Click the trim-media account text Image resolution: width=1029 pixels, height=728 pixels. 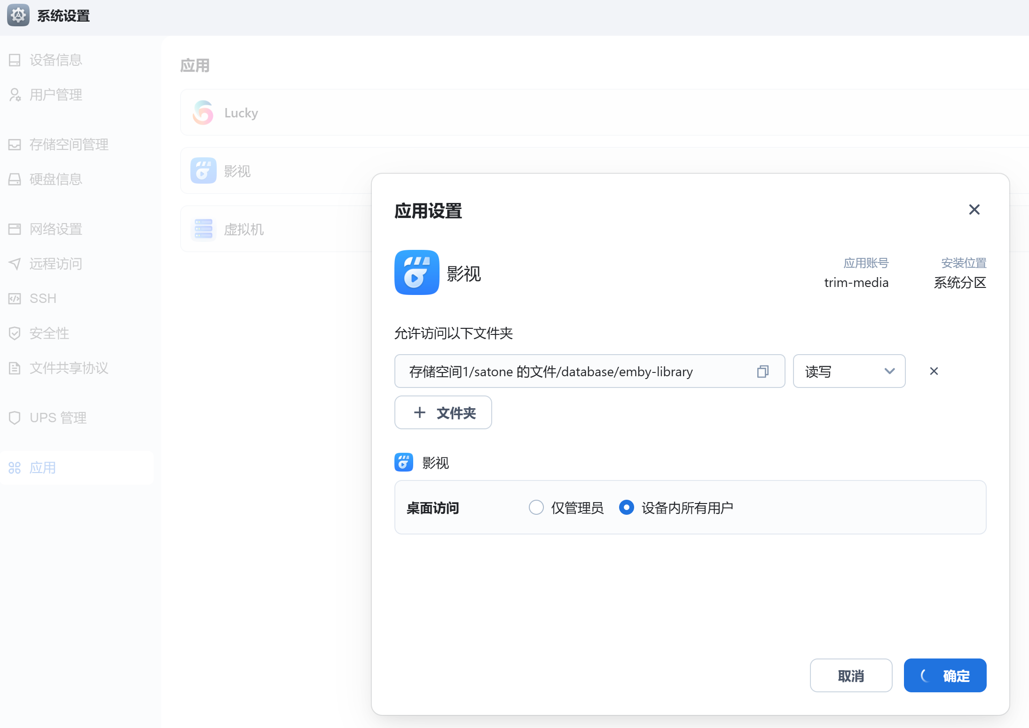pyautogui.click(x=856, y=283)
